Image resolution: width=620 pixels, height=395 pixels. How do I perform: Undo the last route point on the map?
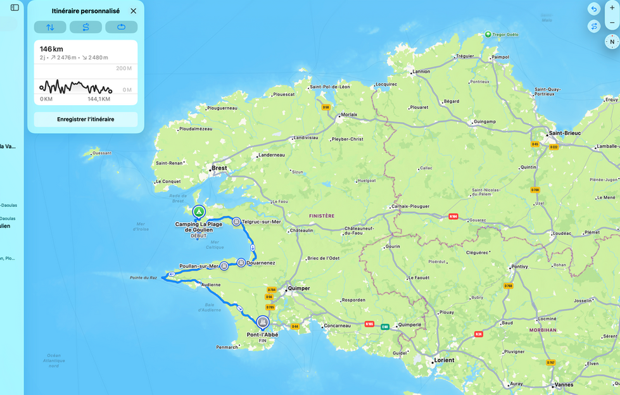(594, 9)
